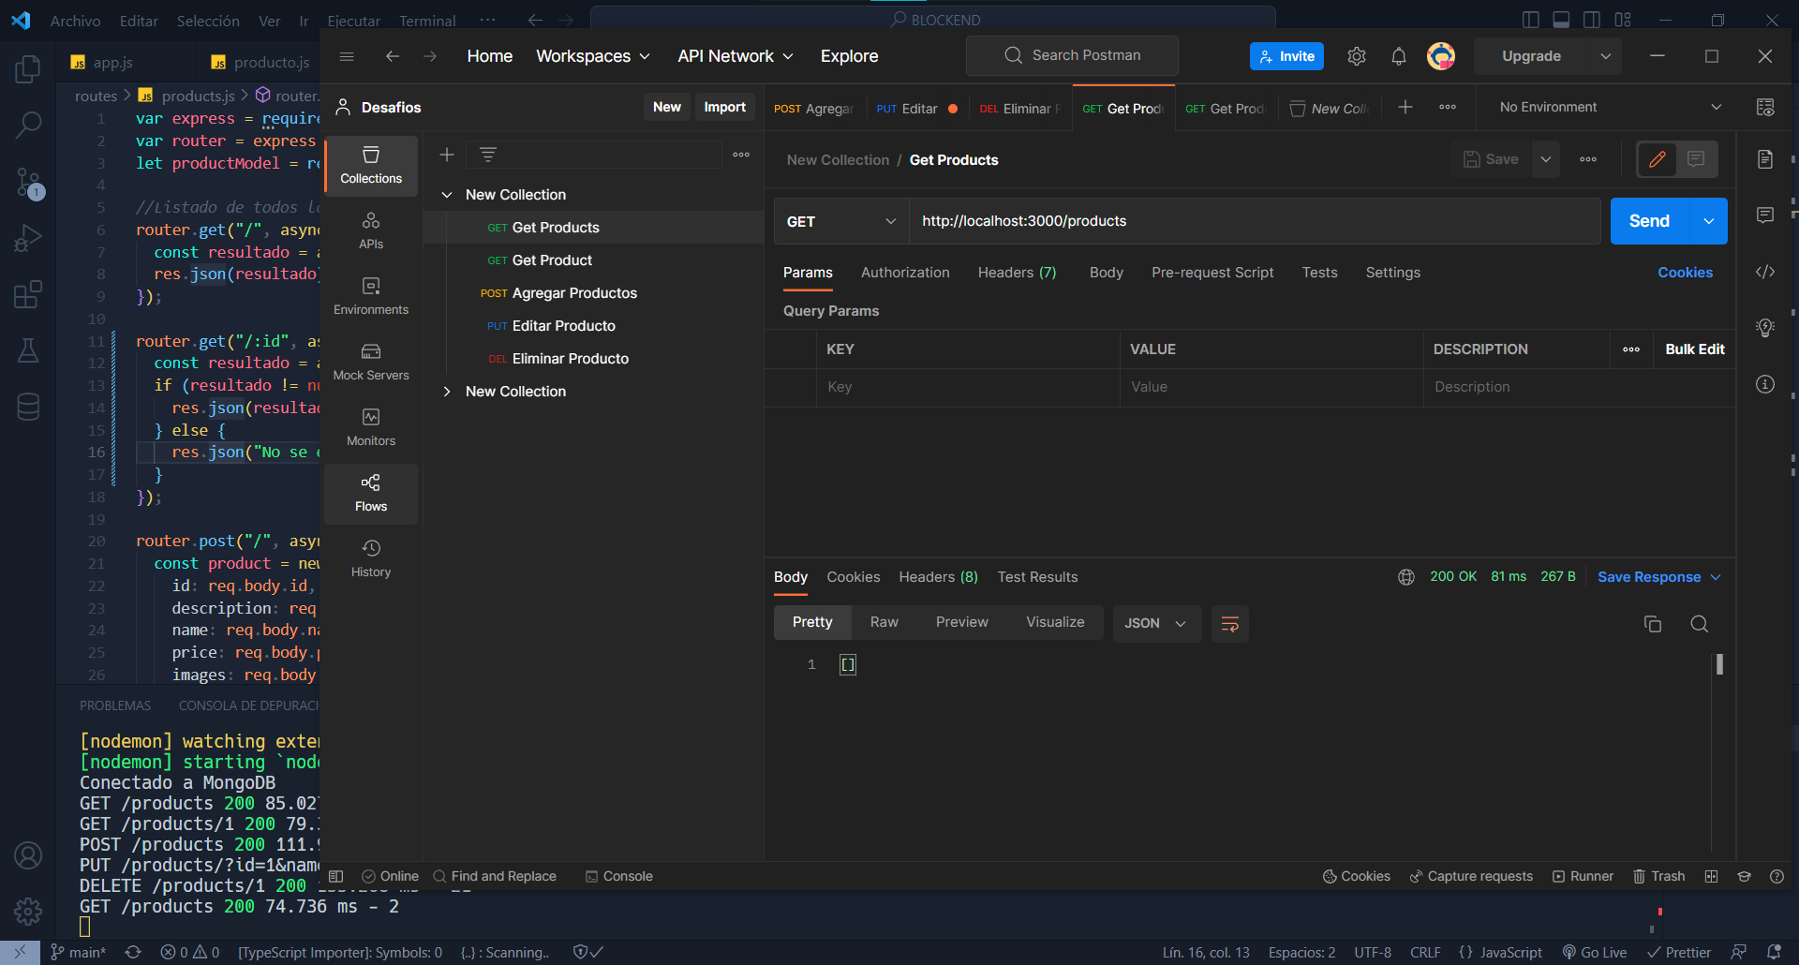
Task: Click the filter collections icon
Action: [x=488, y=155]
